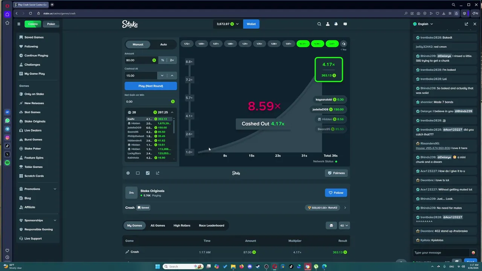Increase the Cashout At value
Image resolution: width=482 pixels, height=271 pixels.
click(172, 76)
